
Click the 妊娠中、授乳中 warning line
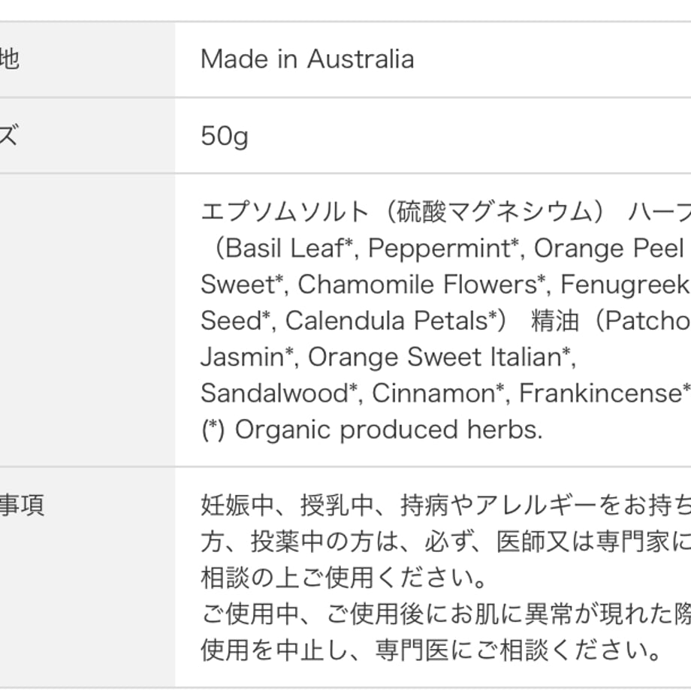[x=445, y=505]
